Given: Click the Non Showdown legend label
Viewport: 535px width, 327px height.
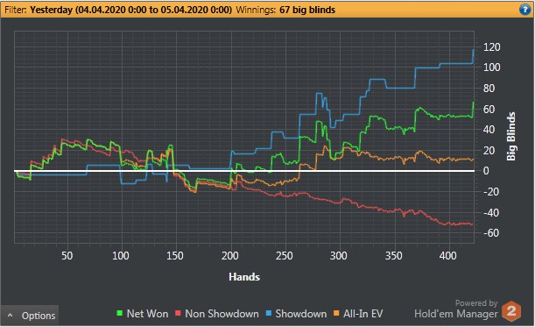Looking at the screenshot, I should (222, 313).
